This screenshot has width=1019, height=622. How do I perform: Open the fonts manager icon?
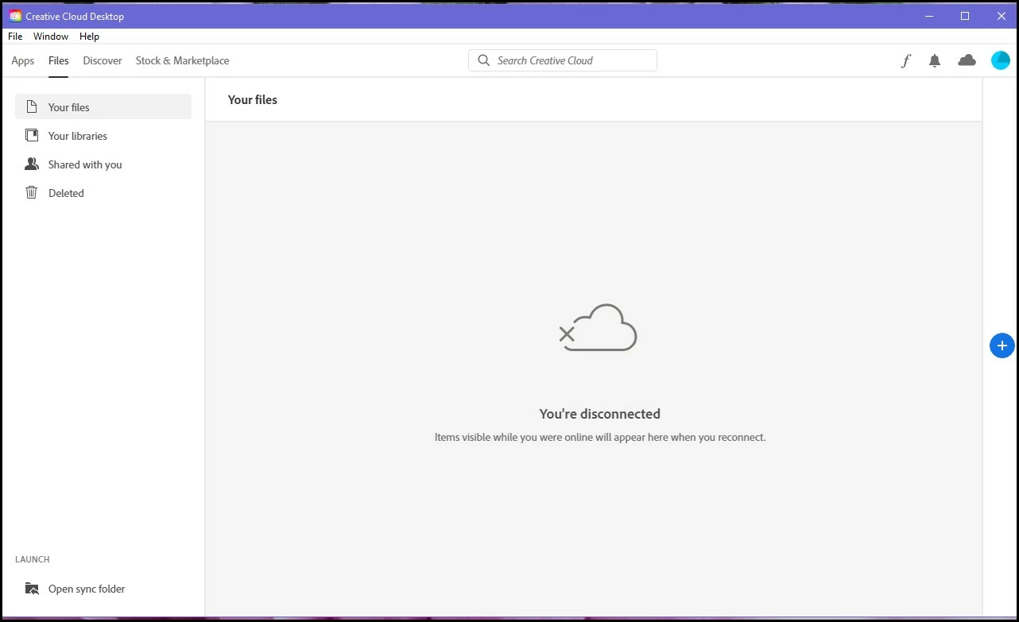(905, 60)
